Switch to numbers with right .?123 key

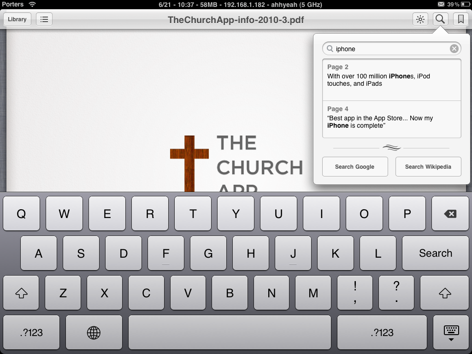click(x=382, y=332)
